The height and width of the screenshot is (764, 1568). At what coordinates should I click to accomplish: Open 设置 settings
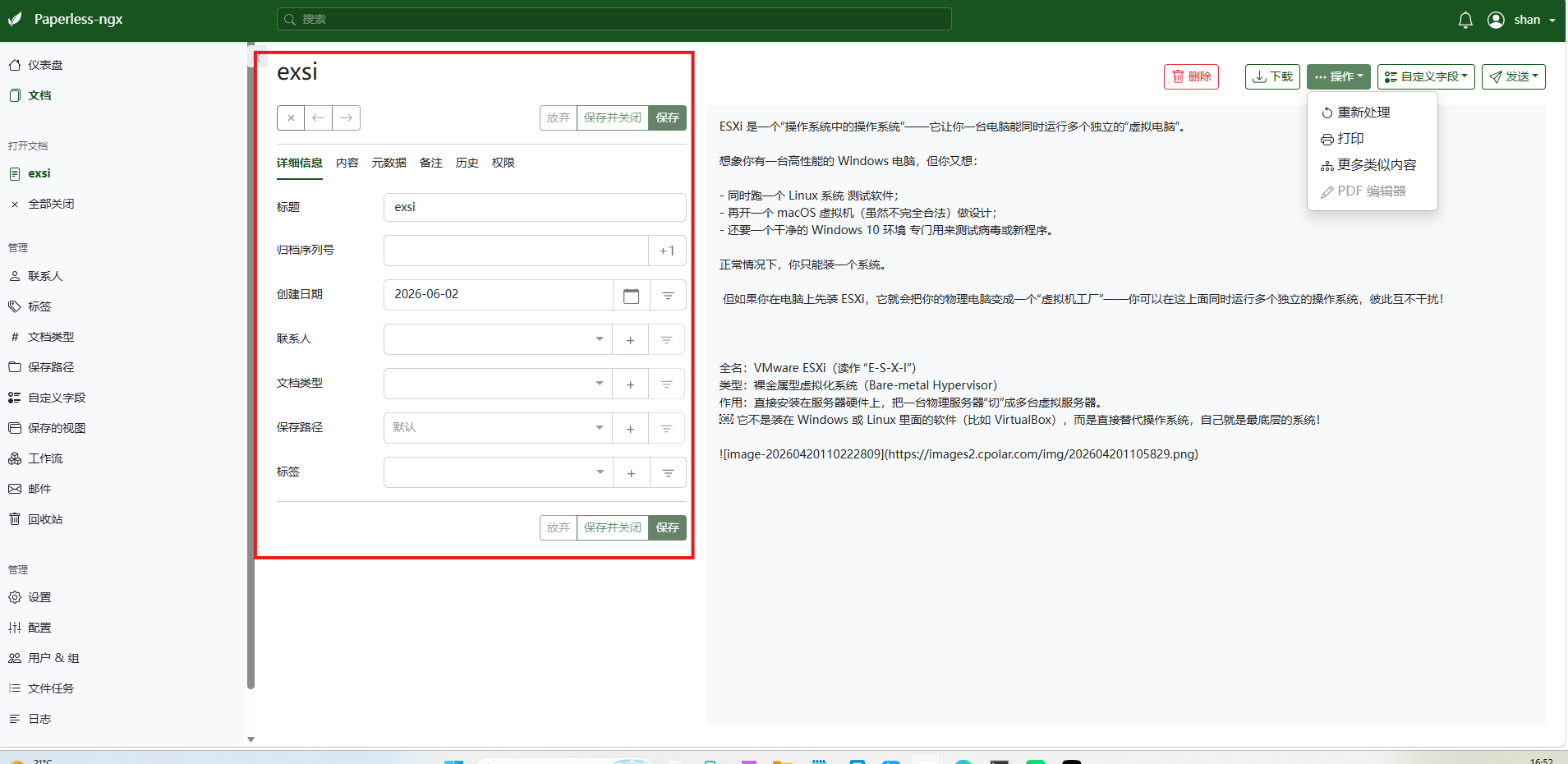[30, 597]
